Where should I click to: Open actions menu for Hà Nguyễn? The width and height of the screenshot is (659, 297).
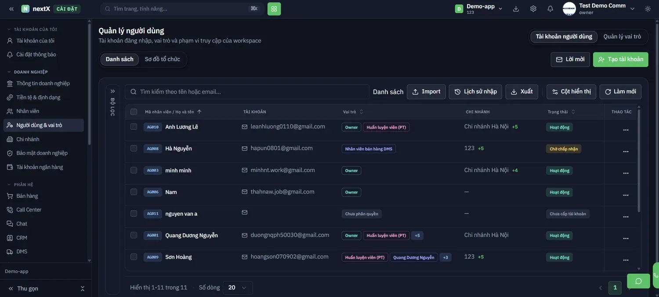click(x=626, y=151)
